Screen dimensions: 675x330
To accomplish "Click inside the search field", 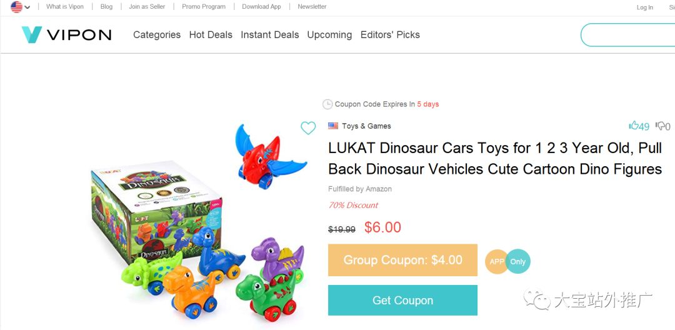I will point(628,35).
